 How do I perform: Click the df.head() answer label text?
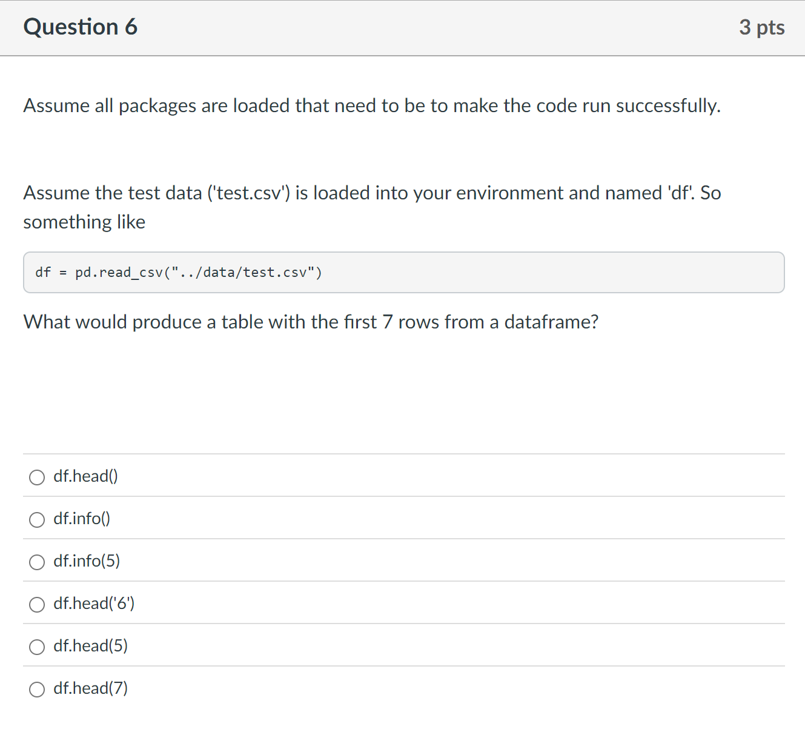pyautogui.click(x=85, y=476)
